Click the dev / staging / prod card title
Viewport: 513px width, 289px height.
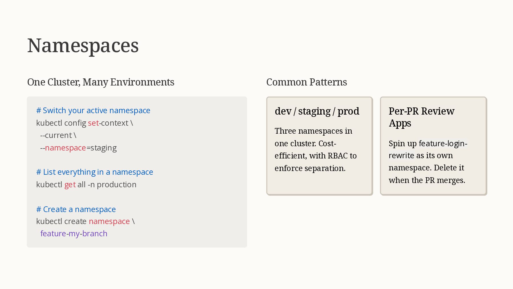point(317,111)
